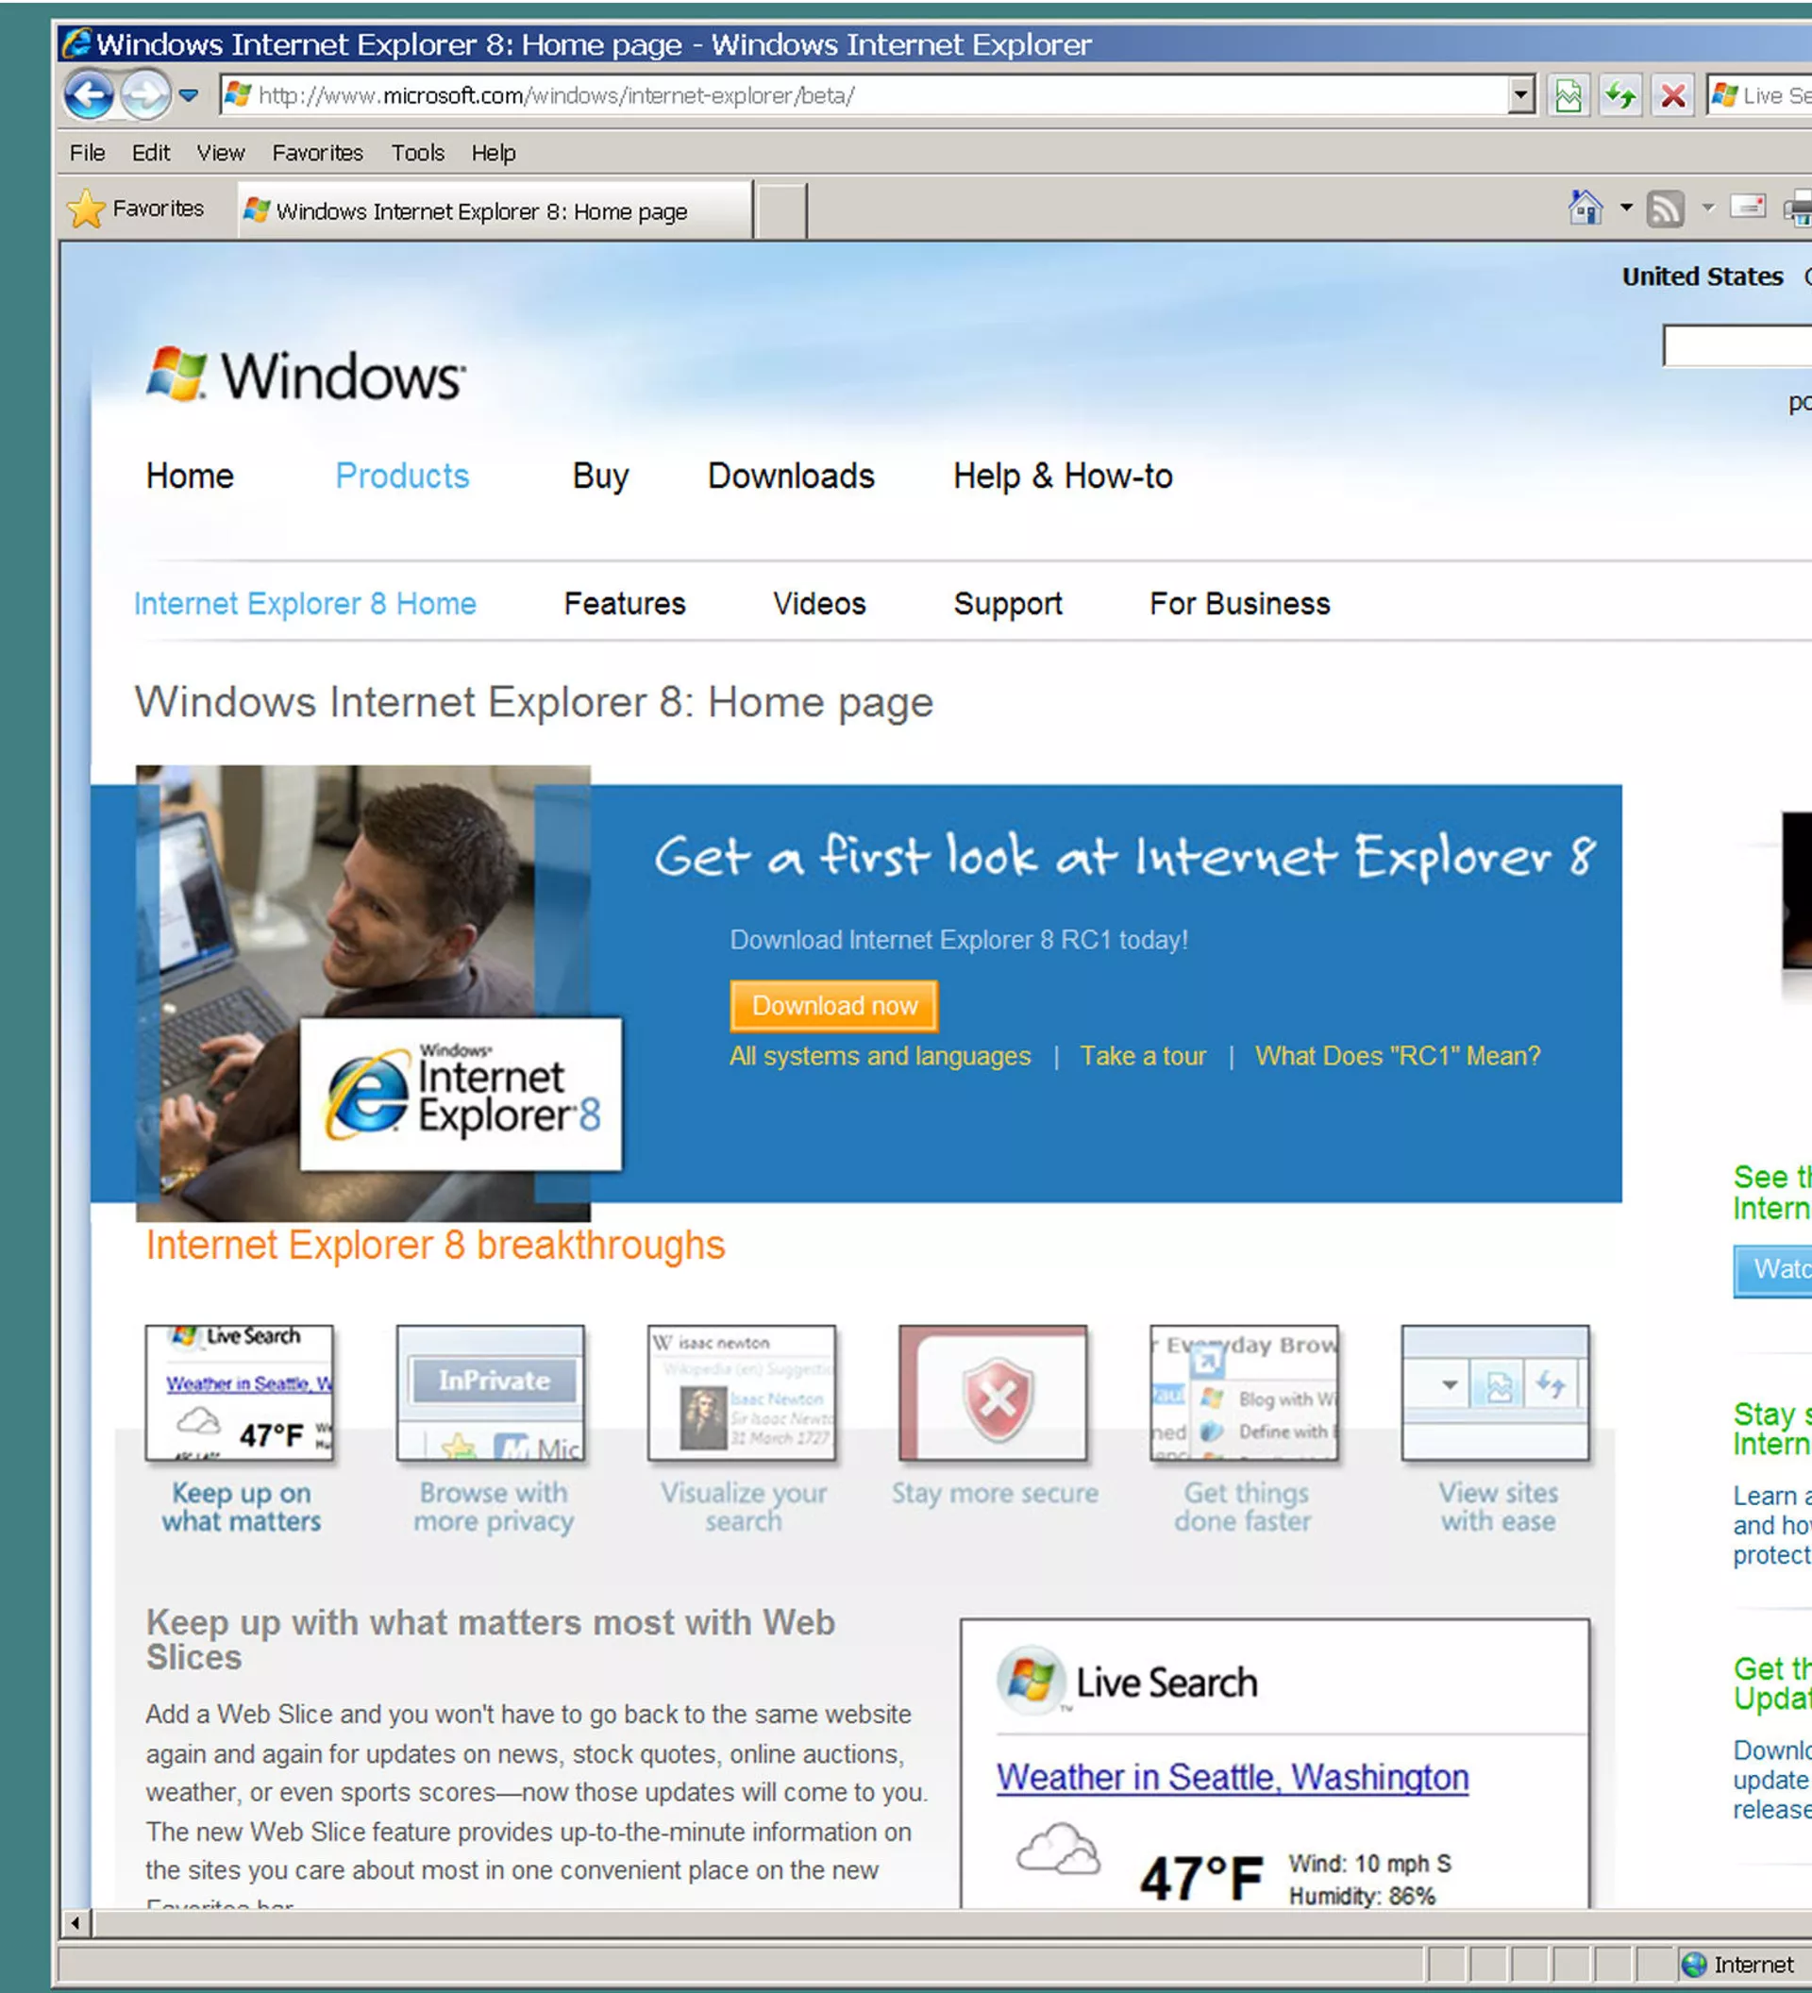Go to the Home navigation link
The image size is (1812, 1993).
(x=190, y=477)
